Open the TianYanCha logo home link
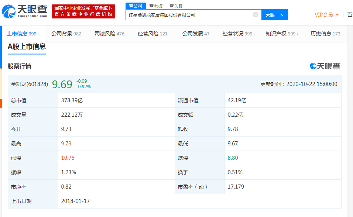The image size is (353, 217). coord(24,11)
